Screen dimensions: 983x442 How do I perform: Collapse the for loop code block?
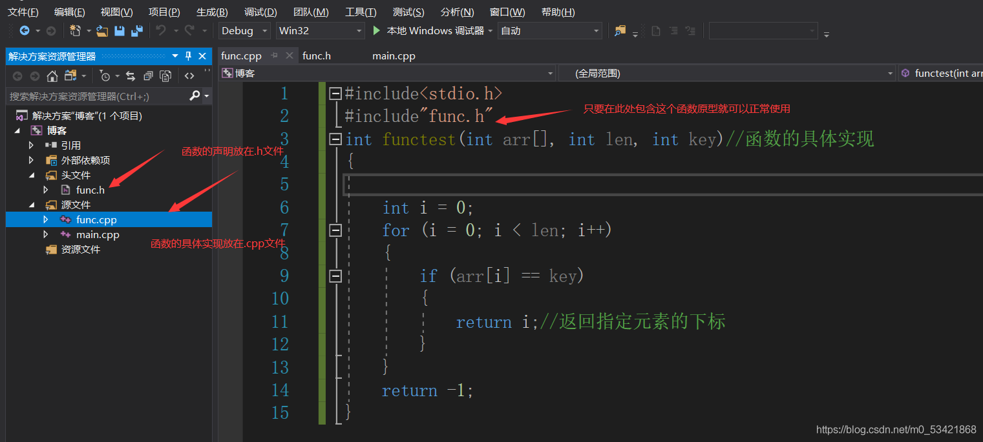click(335, 230)
